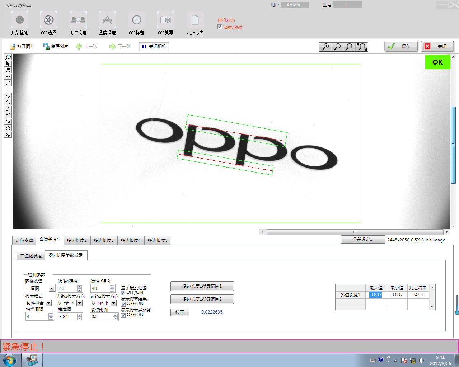459x367 pixels.
Task: Toggle the 消磁/激磁 checkbox
Action: coord(220,27)
